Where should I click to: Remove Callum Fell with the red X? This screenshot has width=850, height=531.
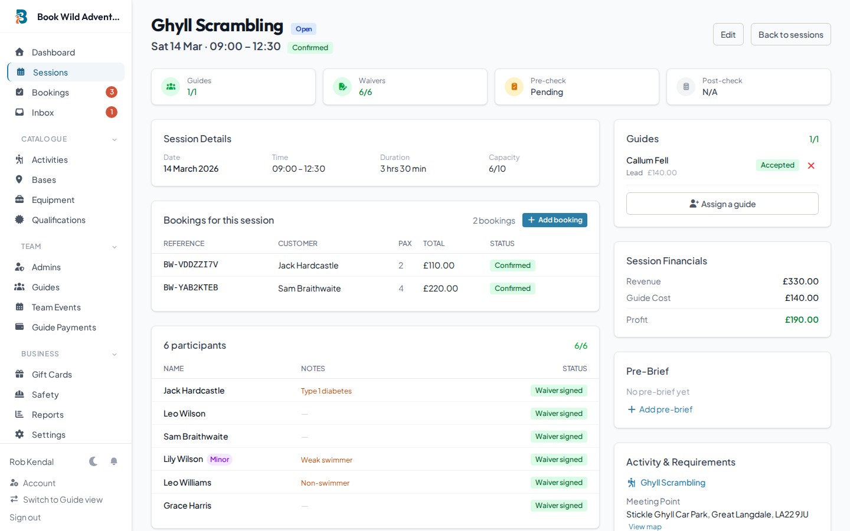pyautogui.click(x=811, y=165)
